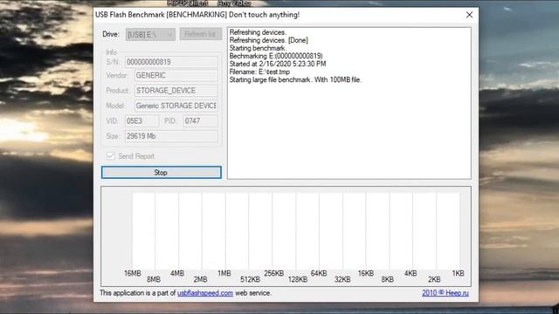Click the S/N serial number field
Screen dimensions: 559x314
[x=171, y=62]
